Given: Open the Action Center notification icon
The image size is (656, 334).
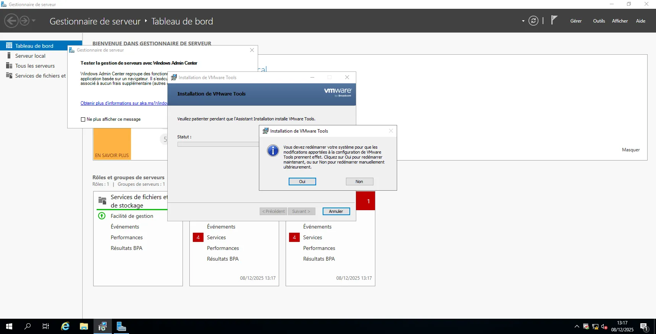Looking at the screenshot, I should 644,327.
